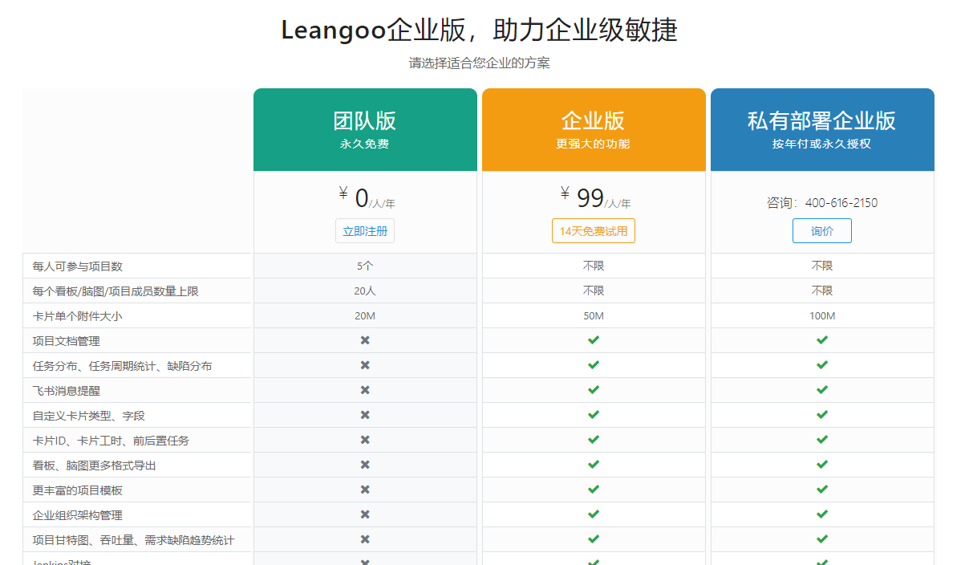969x565 pixels.
Task: Click the 私有部署企业版 checkmark for 更丰富的项目模板
Action: (x=822, y=490)
